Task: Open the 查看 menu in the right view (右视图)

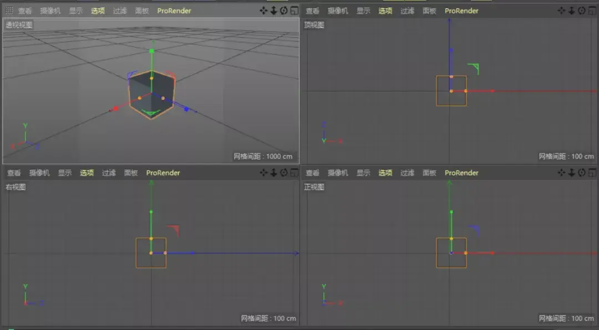Action: [x=14, y=173]
